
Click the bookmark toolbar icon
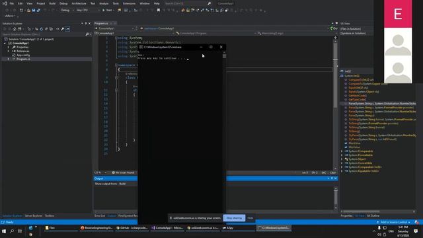point(159,11)
